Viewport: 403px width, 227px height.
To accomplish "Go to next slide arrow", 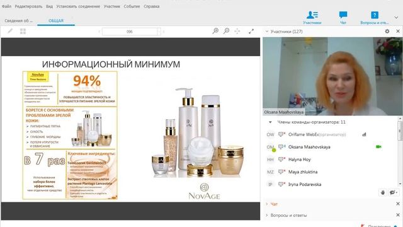I will [x=164, y=32].
